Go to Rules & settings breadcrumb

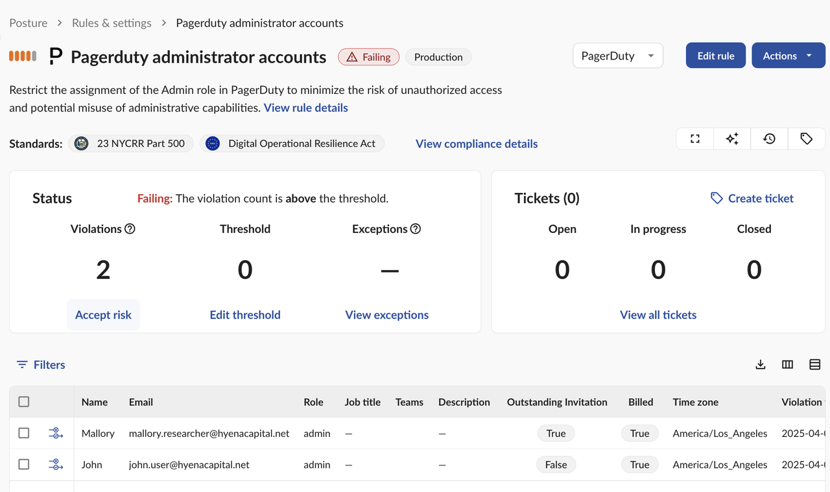point(112,23)
